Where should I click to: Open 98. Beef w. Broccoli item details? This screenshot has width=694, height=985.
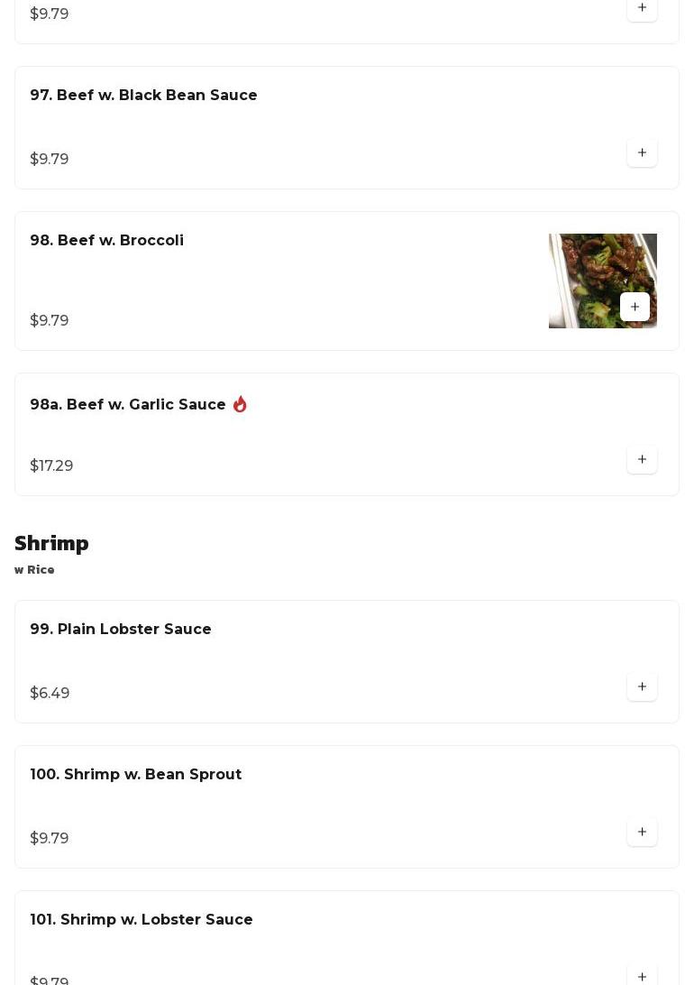[106, 241]
